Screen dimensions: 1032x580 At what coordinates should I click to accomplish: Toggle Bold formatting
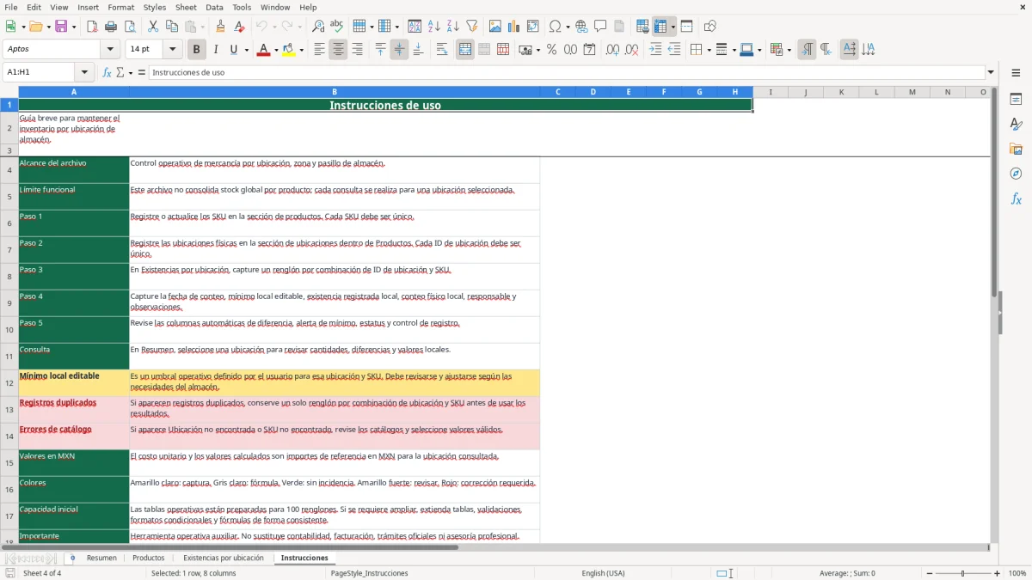tap(196, 50)
